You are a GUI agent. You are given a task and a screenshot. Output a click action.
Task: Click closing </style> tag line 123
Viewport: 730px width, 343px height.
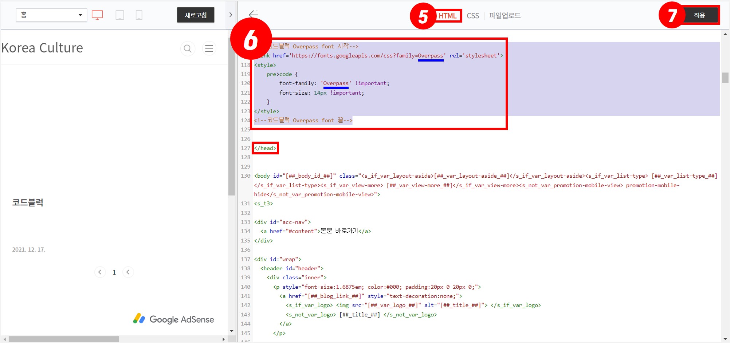click(x=267, y=111)
